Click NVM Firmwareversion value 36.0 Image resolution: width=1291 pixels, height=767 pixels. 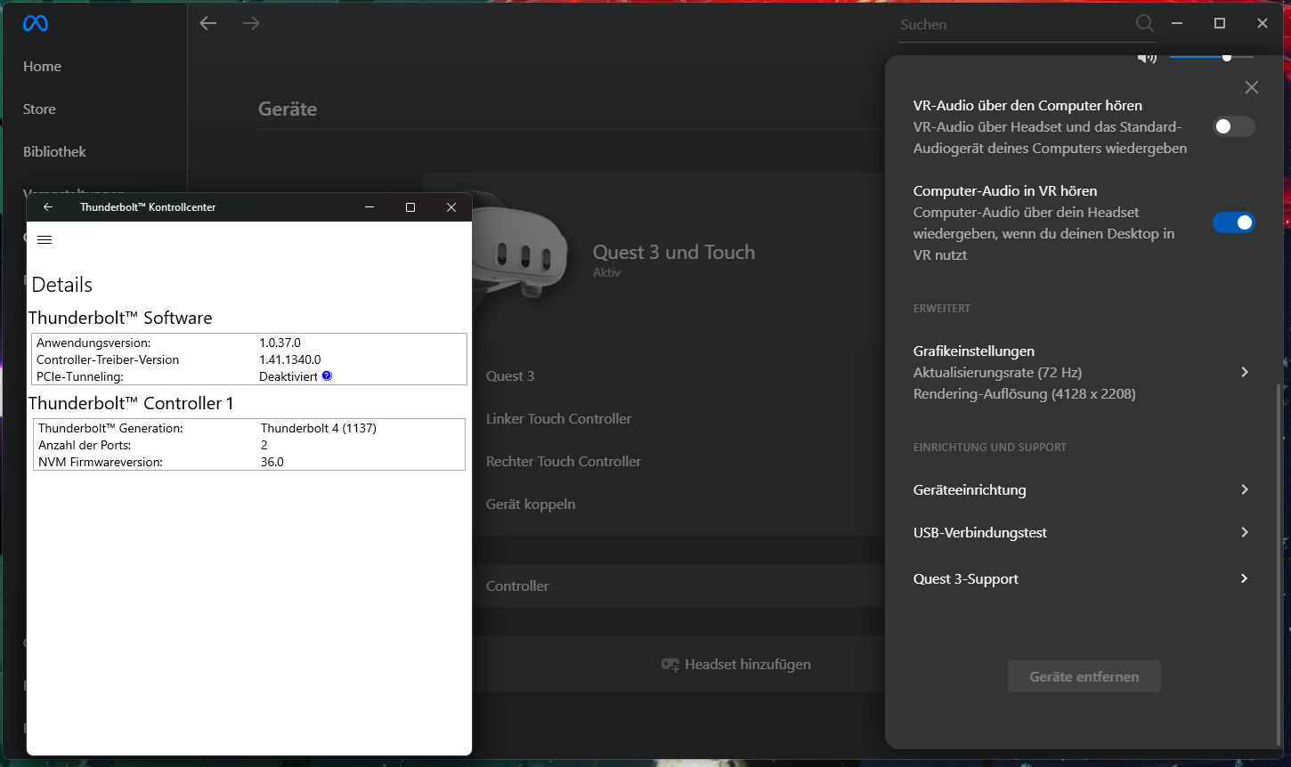[272, 462]
